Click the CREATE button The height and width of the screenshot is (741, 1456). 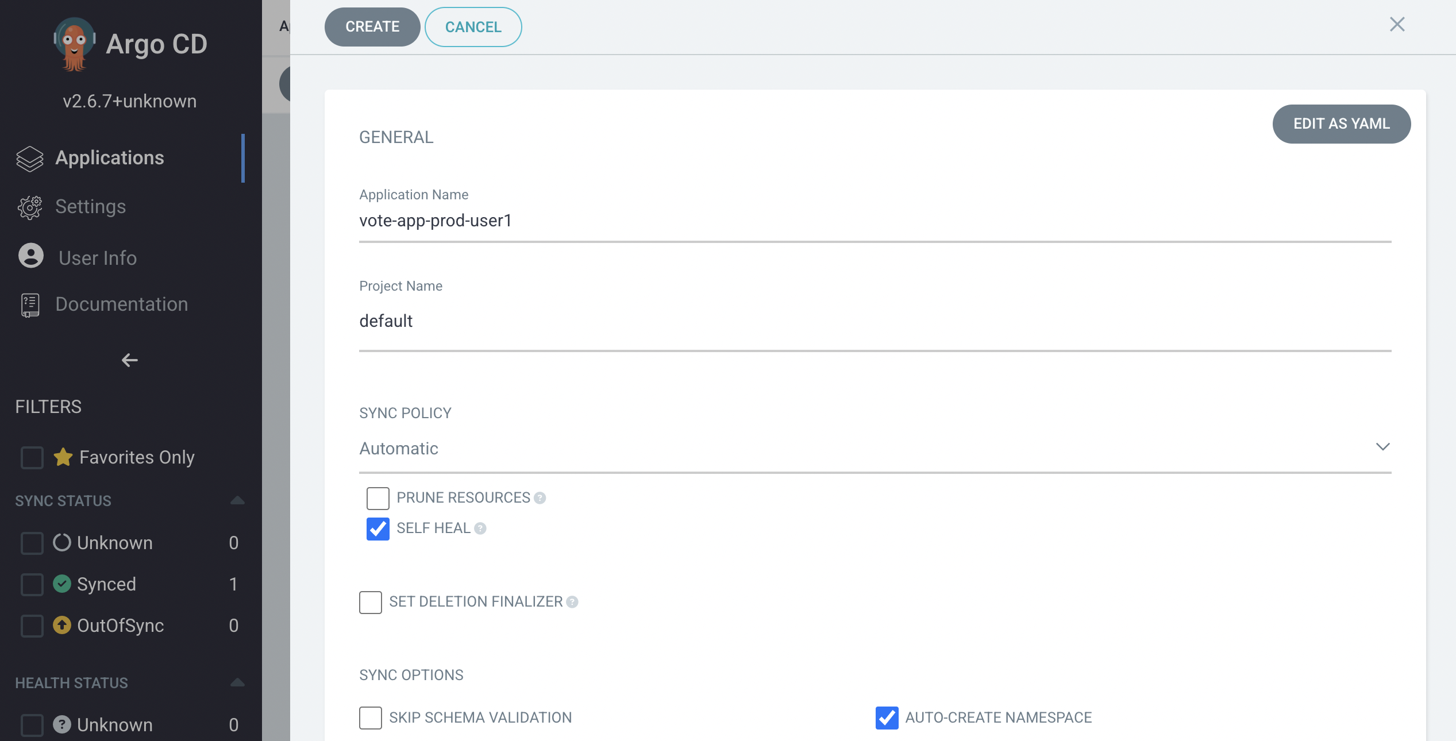click(x=372, y=26)
